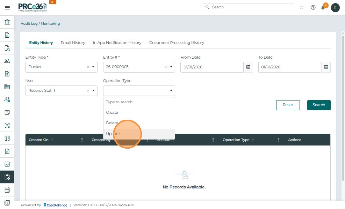
Task: Open the text template sidebar icon
Action: pyautogui.click(x=7, y=113)
